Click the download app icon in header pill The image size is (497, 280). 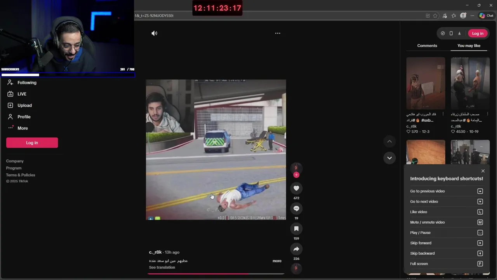[x=459, y=33]
